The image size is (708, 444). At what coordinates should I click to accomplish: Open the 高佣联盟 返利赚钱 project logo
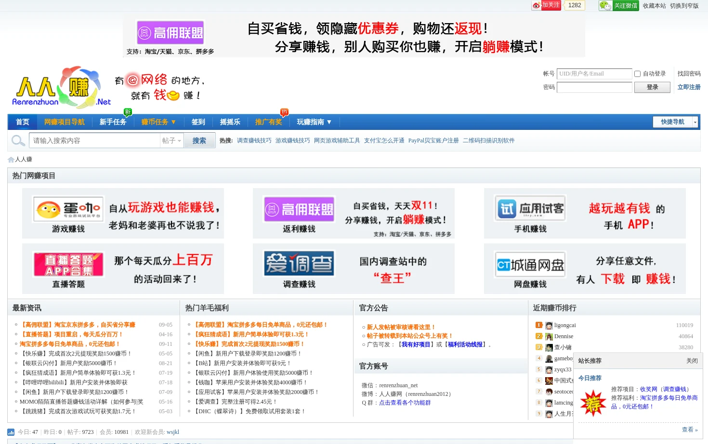[299, 209]
